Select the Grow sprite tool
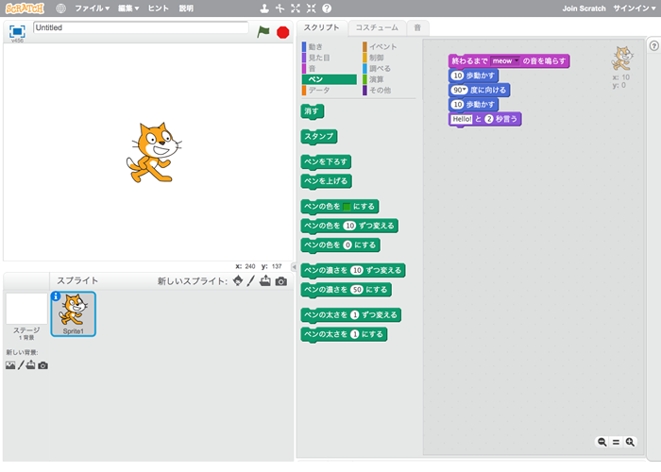Image resolution: width=661 pixels, height=472 pixels. (296, 8)
